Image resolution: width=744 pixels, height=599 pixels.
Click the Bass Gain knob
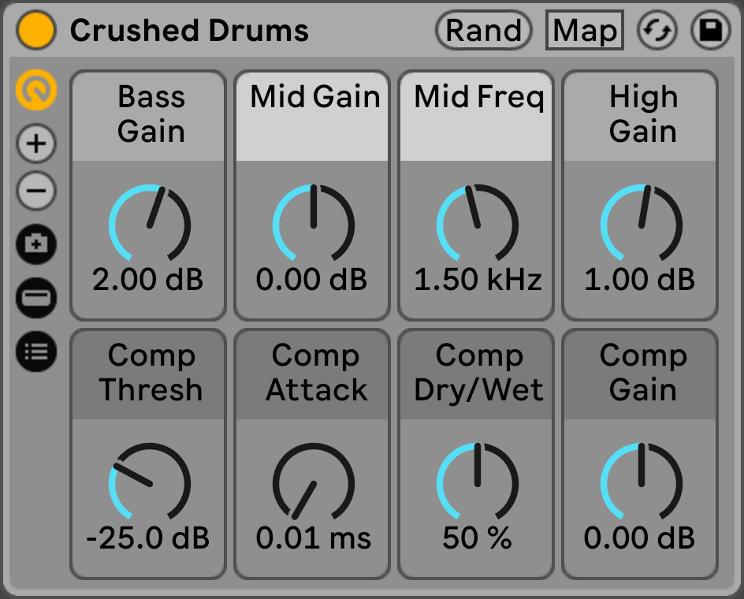pyautogui.click(x=150, y=225)
